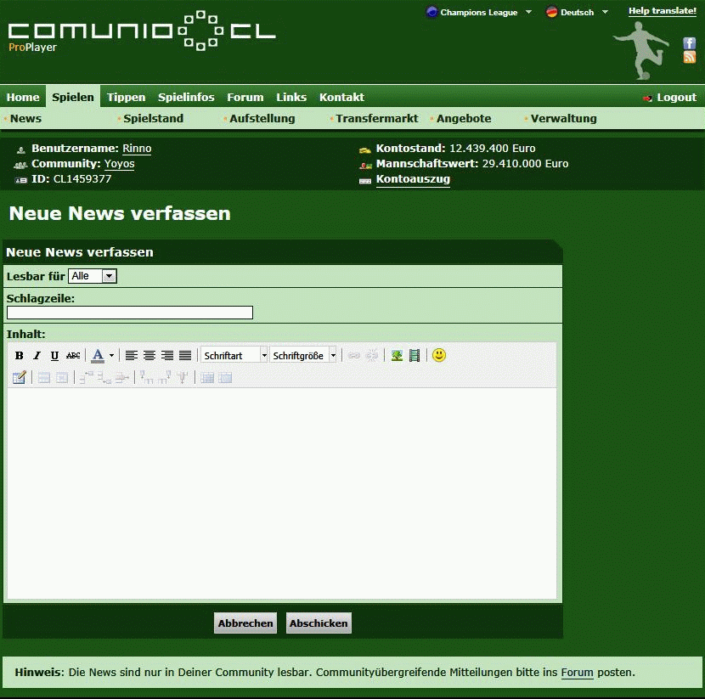This screenshot has height=699, width=705.
Task: Justify the text fully
Action: pos(185,356)
